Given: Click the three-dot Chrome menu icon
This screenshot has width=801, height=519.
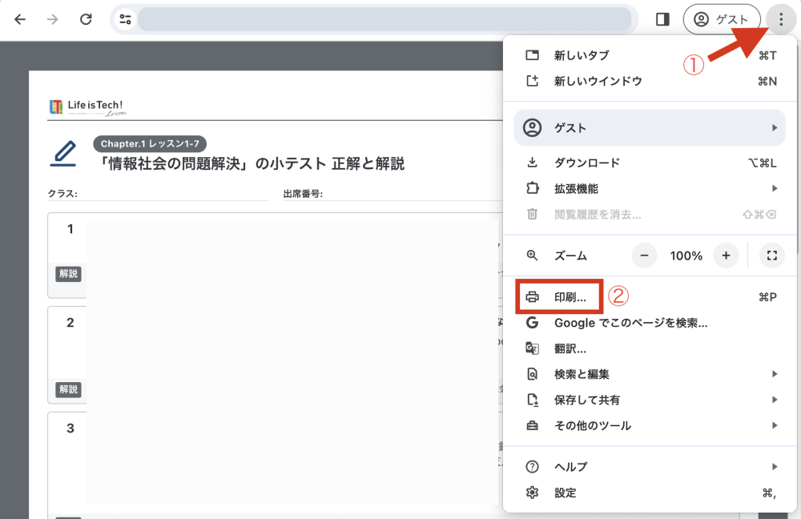Looking at the screenshot, I should coord(780,19).
